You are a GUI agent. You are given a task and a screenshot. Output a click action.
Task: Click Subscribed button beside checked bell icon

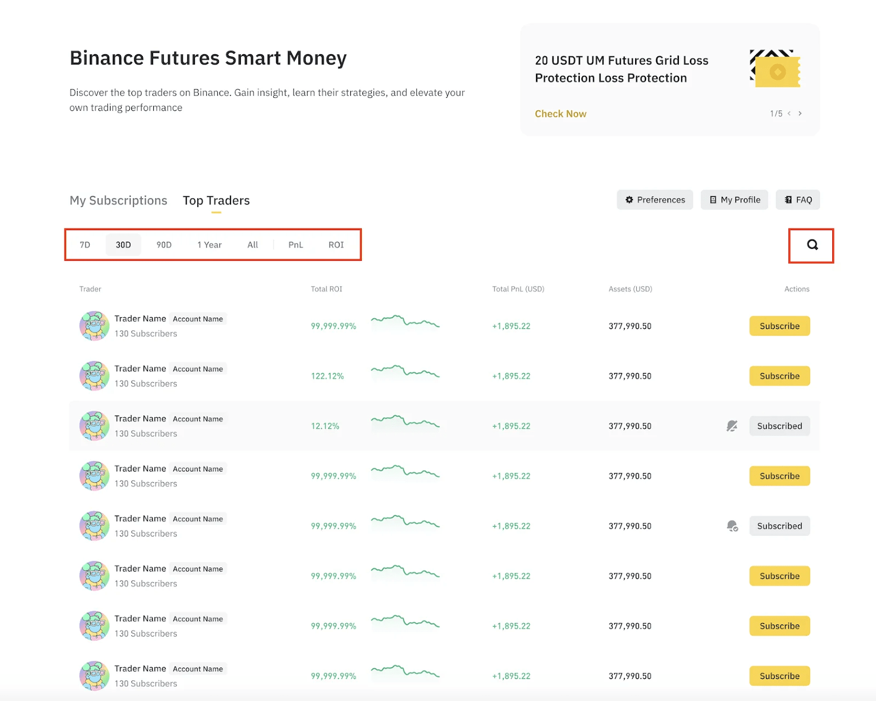click(x=780, y=526)
